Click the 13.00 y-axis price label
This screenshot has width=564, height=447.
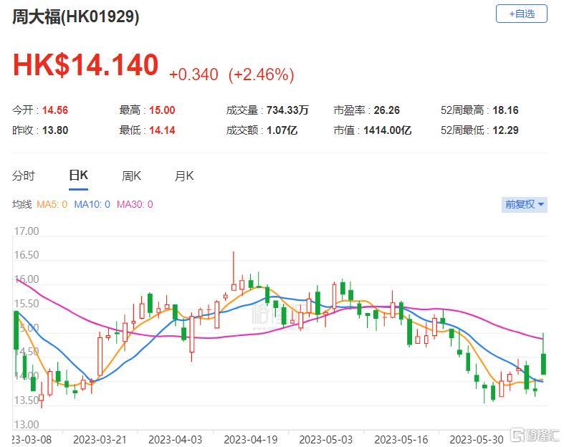pos(27,424)
